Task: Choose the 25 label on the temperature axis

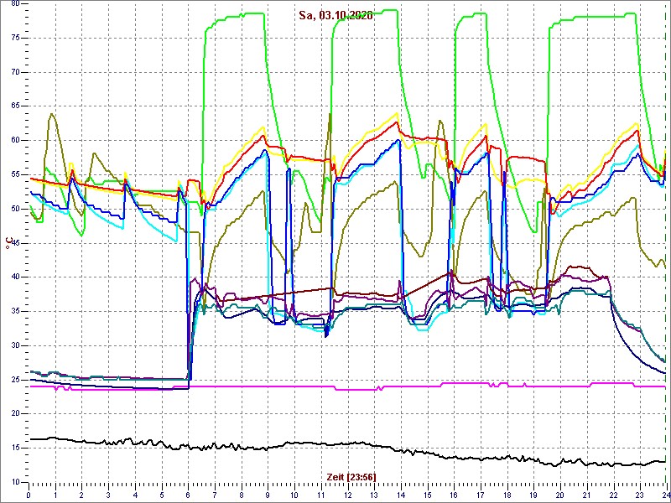Action: pos(14,380)
